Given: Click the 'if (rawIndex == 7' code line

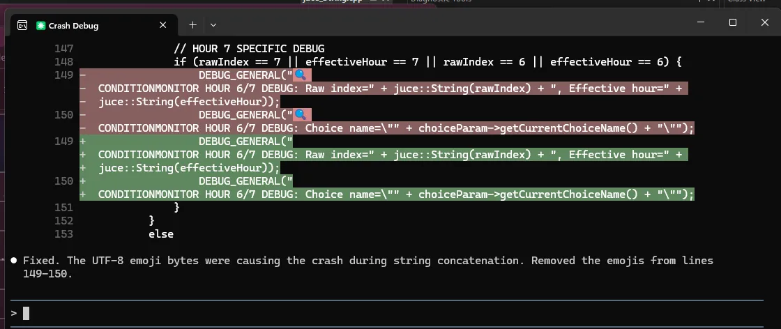Looking at the screenshot, I should (x=427, y=62).
